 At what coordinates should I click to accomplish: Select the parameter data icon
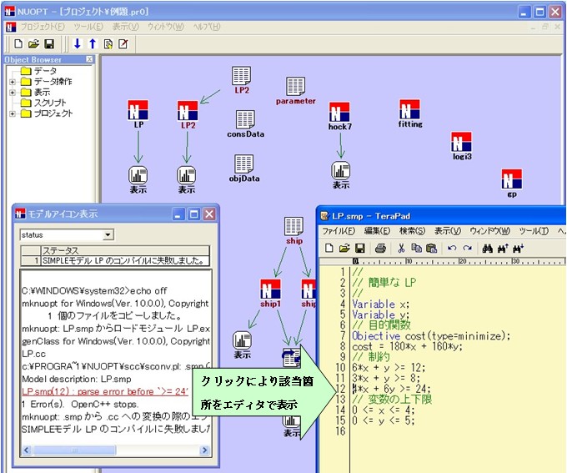295,87
